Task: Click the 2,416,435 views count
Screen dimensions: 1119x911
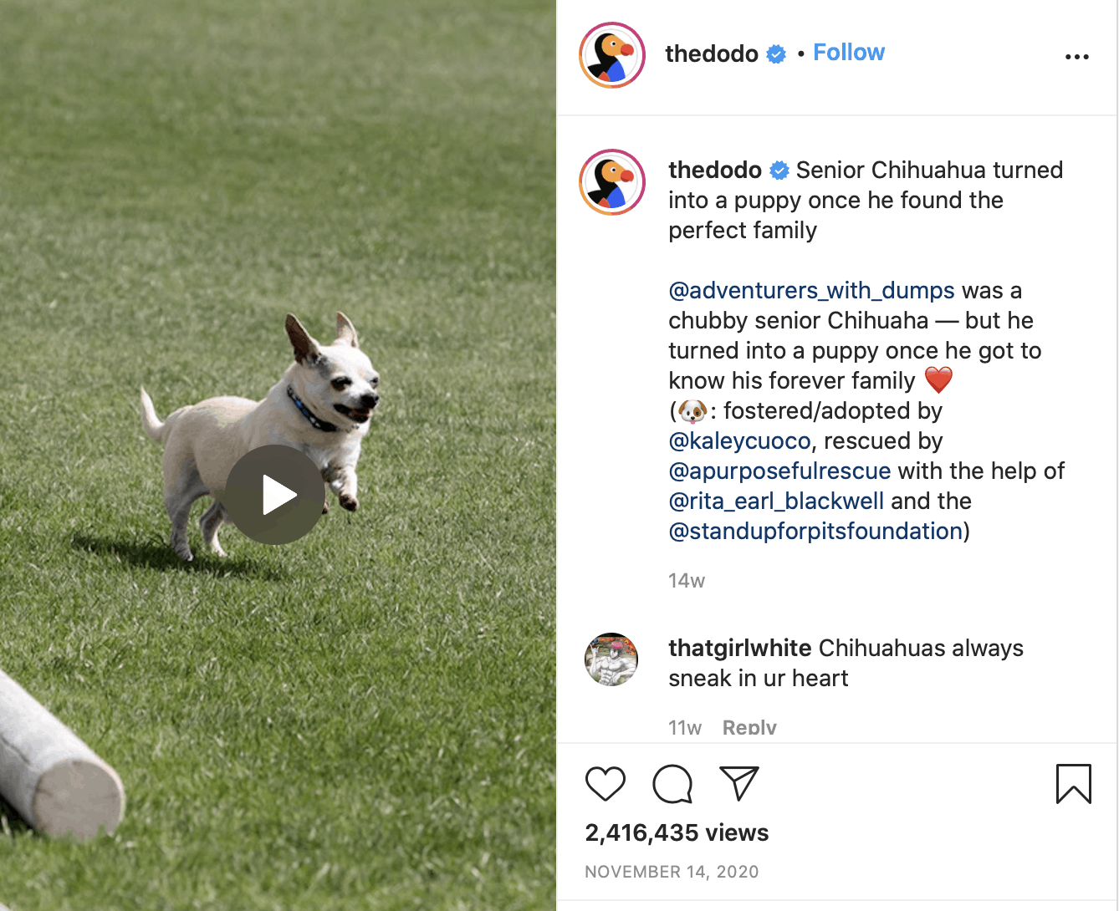Action: [x=677, y=832]
